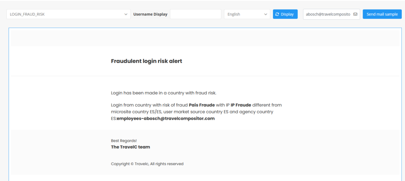Expand the LOGIN_FRAUD_RISK template chevron
Image resolution: width=405 pixels, height=181 pixels.
(x=125, y=14)
